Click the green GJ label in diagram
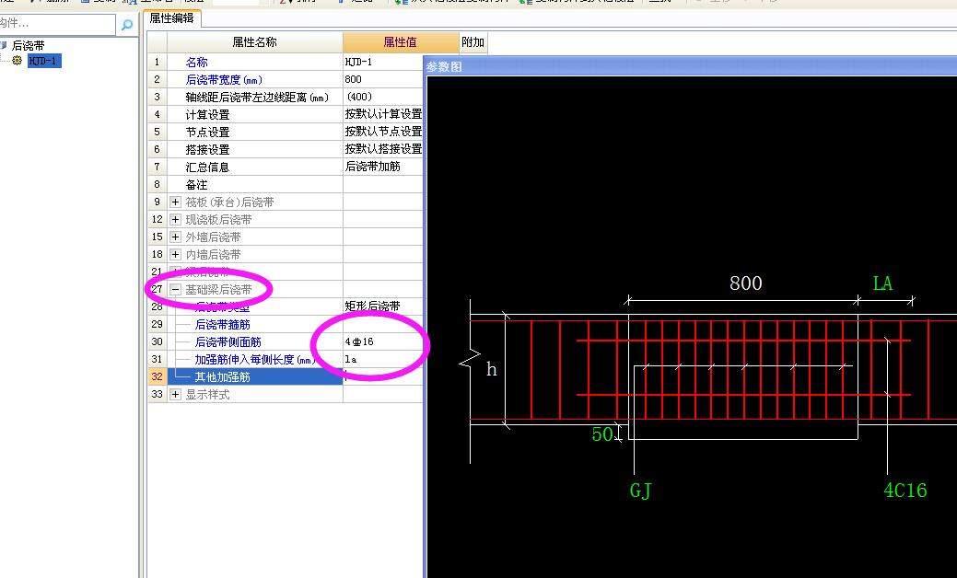The height and width of the screenshot is (578, 957). tap(641, 491)
